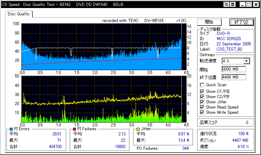This screenshot has height=155, width=261.
Task: Click the upper PI Errors graph
Action: point(104,47)
